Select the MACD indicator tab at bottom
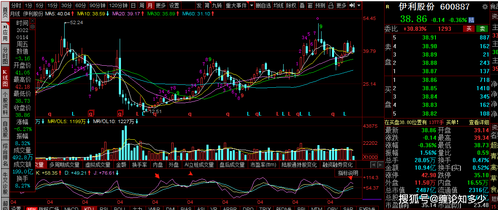This screenshot has width=498, height=210. [x=71, y=208]
